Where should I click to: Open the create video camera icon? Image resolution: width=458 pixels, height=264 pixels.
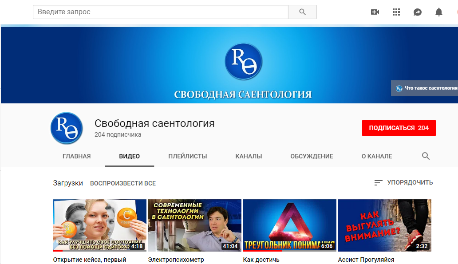coord(375,12)
